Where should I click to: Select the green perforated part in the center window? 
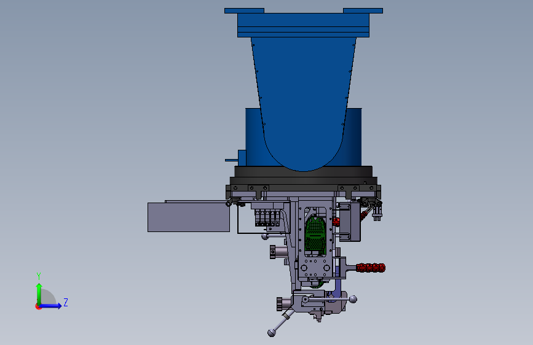click(x=315, y=235)
